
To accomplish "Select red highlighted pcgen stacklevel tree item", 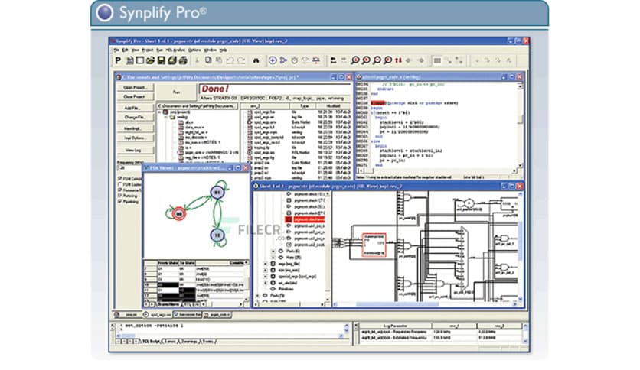I will point(309,219).
